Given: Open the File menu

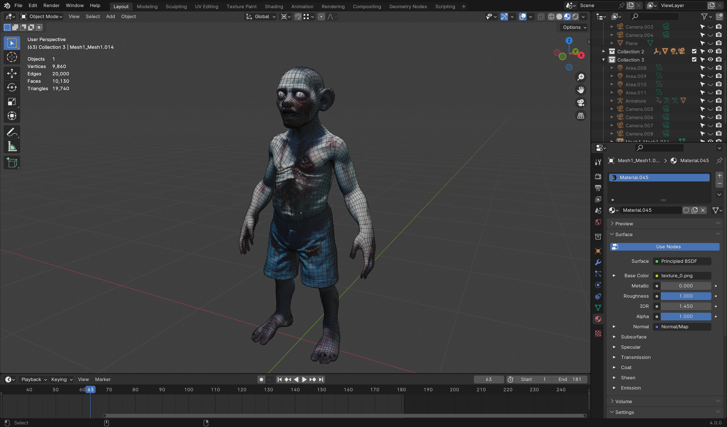Looking at the screenshot, I should click(x=18, y=5).
